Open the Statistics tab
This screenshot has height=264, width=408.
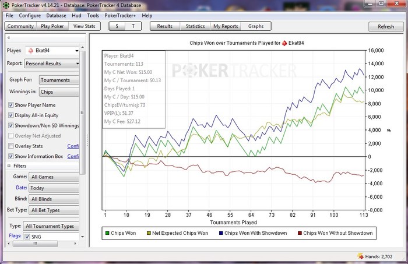(x=195, y=26)
